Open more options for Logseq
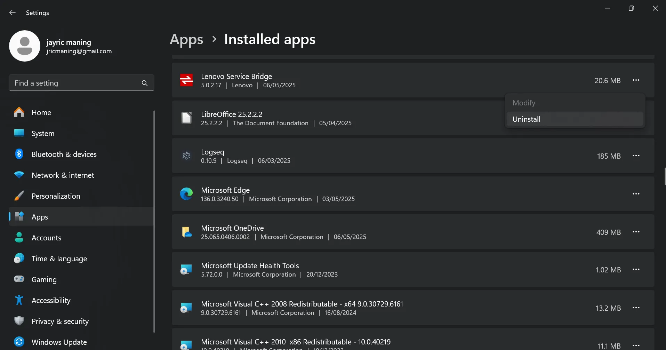 pyautogui.click(x=636, y=156)
